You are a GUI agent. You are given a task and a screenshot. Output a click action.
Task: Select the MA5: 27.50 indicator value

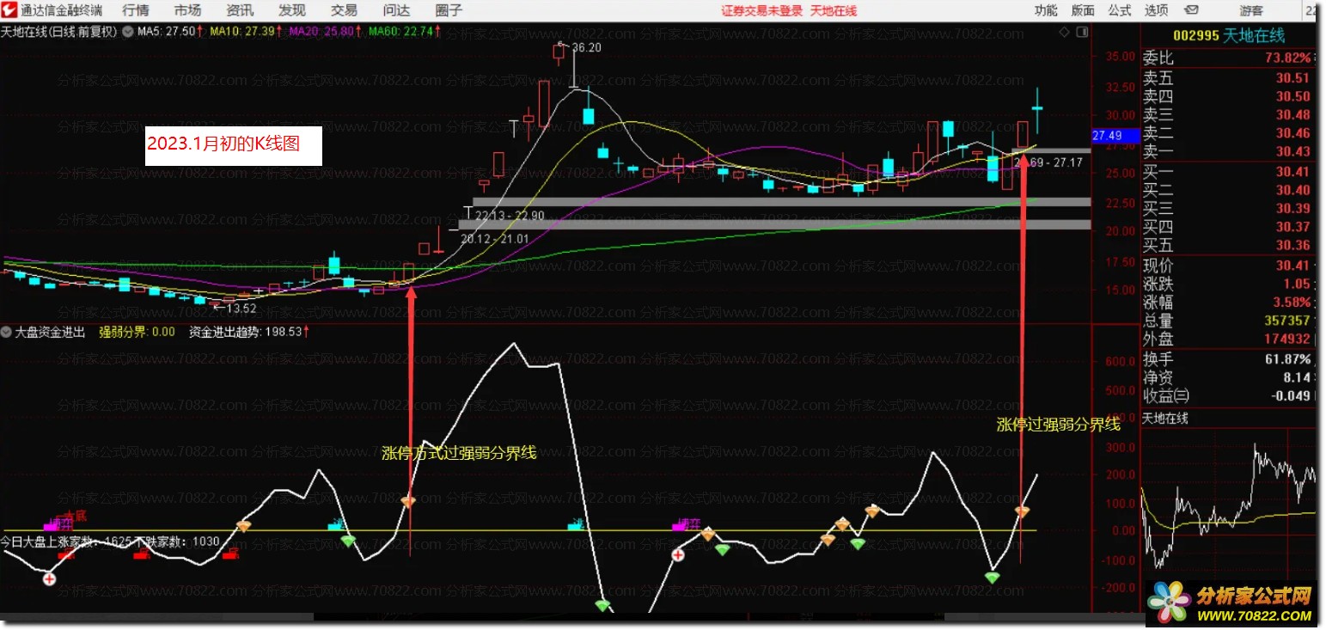tap(170, 31)
